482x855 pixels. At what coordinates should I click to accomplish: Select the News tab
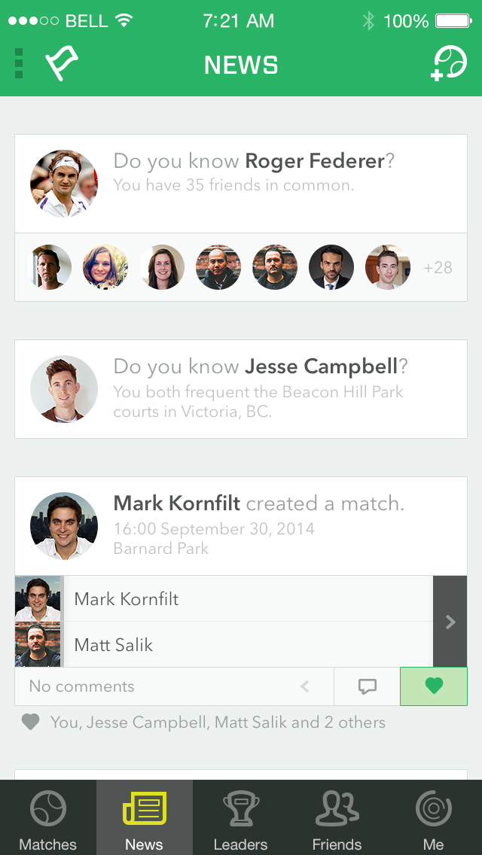pos(145,817)
